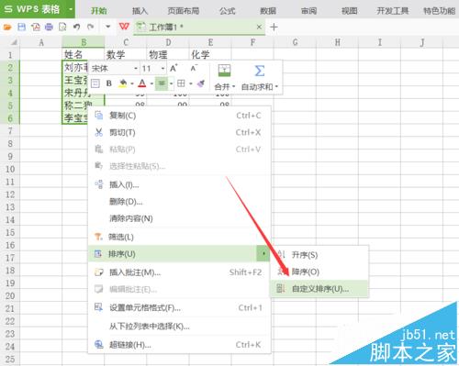Click the Undo arrow icon
The image size is (459, 366).
(76, 27)
